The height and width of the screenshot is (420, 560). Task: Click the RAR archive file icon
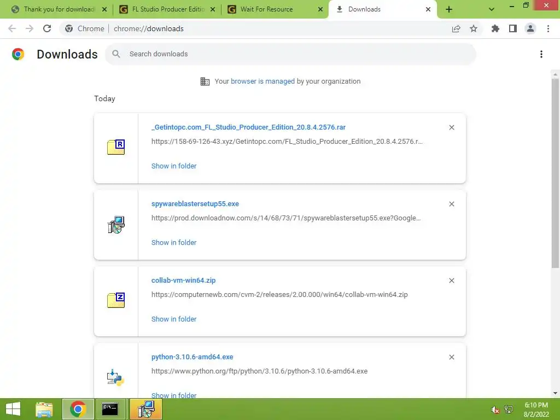[x=116, y=147]
